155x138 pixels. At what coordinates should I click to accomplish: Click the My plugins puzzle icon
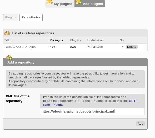(x=50, y=2)
